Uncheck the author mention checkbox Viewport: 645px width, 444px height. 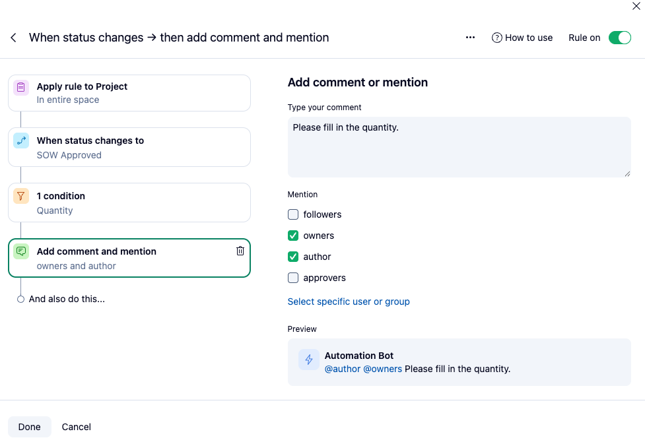point(293,257)
